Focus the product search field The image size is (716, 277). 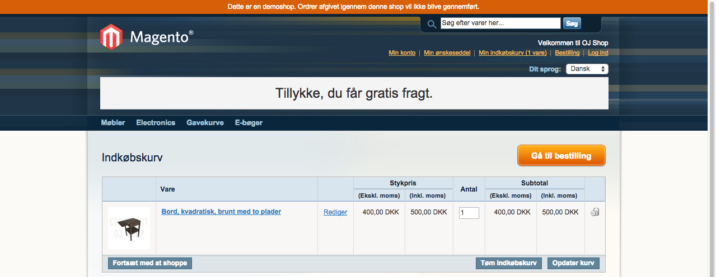500,23
